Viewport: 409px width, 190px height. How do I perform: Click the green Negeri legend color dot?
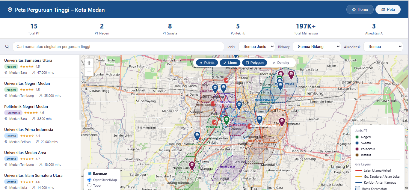pos(357,137)
